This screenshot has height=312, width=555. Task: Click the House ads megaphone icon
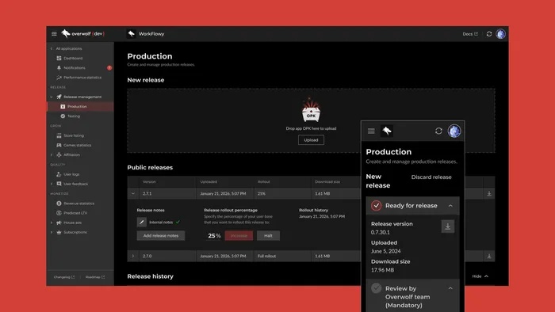click(x=59, y=223)
